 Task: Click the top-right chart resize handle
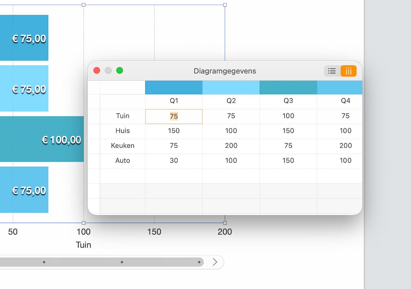click(225, 5)
